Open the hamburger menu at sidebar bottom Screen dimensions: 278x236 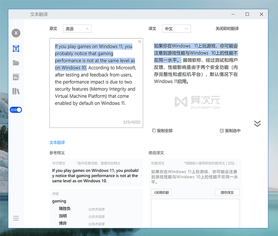pos(16,218)
